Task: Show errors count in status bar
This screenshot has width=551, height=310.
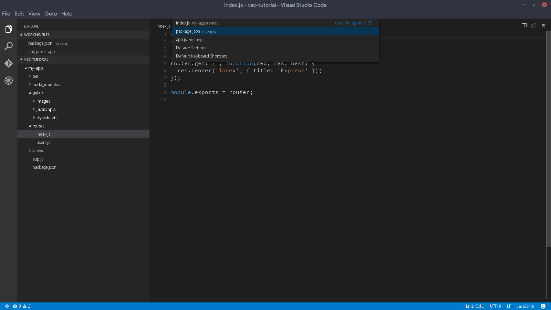Action: [17, 306]
